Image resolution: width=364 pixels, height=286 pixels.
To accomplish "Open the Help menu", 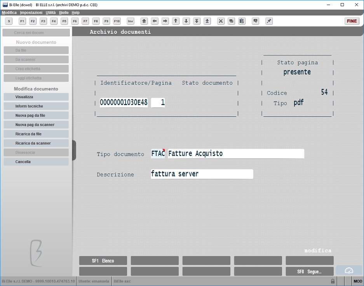I will (75, 12).
